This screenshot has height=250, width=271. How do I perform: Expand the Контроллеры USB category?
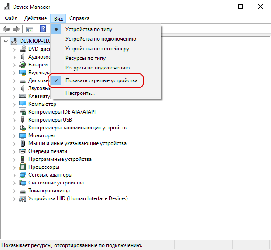(x=14, y=120)
